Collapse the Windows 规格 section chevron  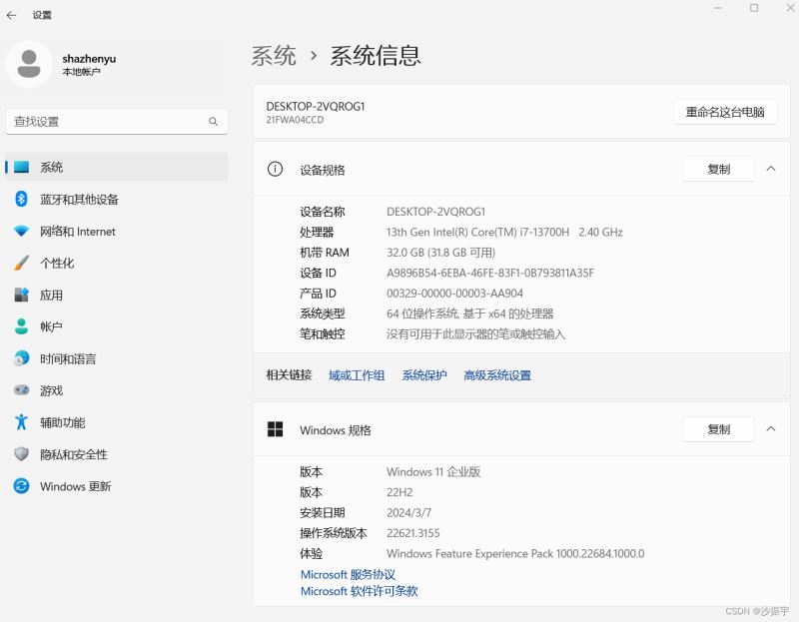(x=771, y=429)
